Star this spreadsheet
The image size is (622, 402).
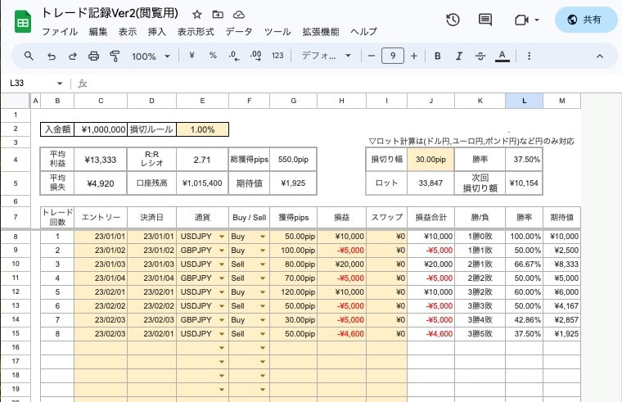(x=196, y=15)
